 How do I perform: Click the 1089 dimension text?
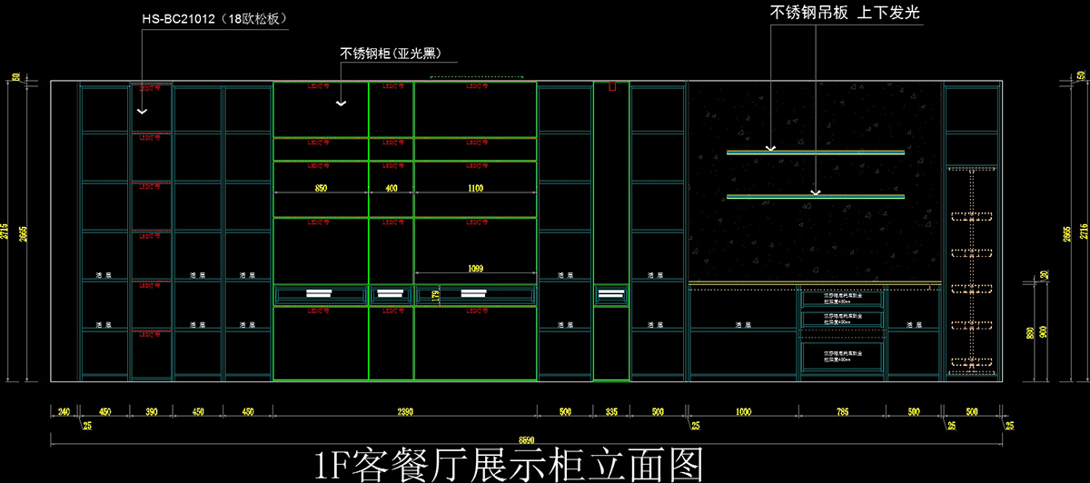(x=474, y=267)
